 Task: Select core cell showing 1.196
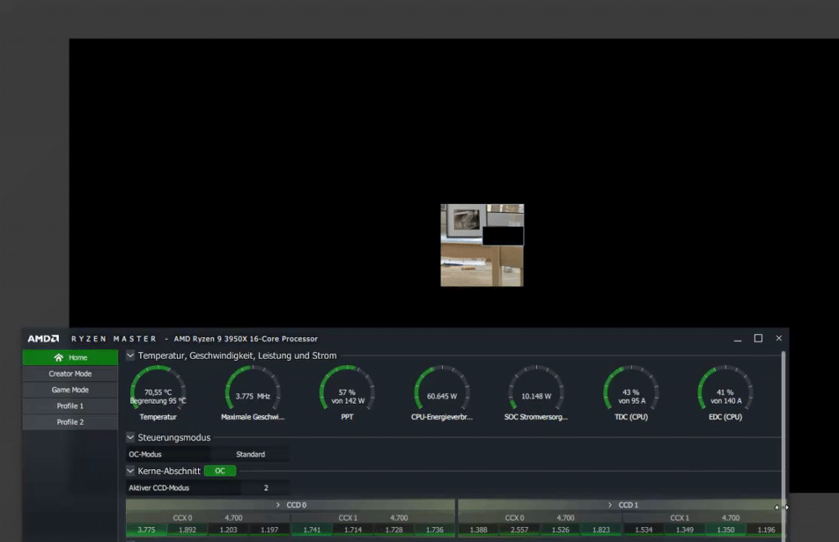coord(766,529)
